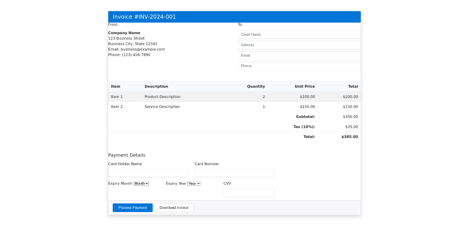
Task: Click the Client Name input field
Action: coord(299,34)
